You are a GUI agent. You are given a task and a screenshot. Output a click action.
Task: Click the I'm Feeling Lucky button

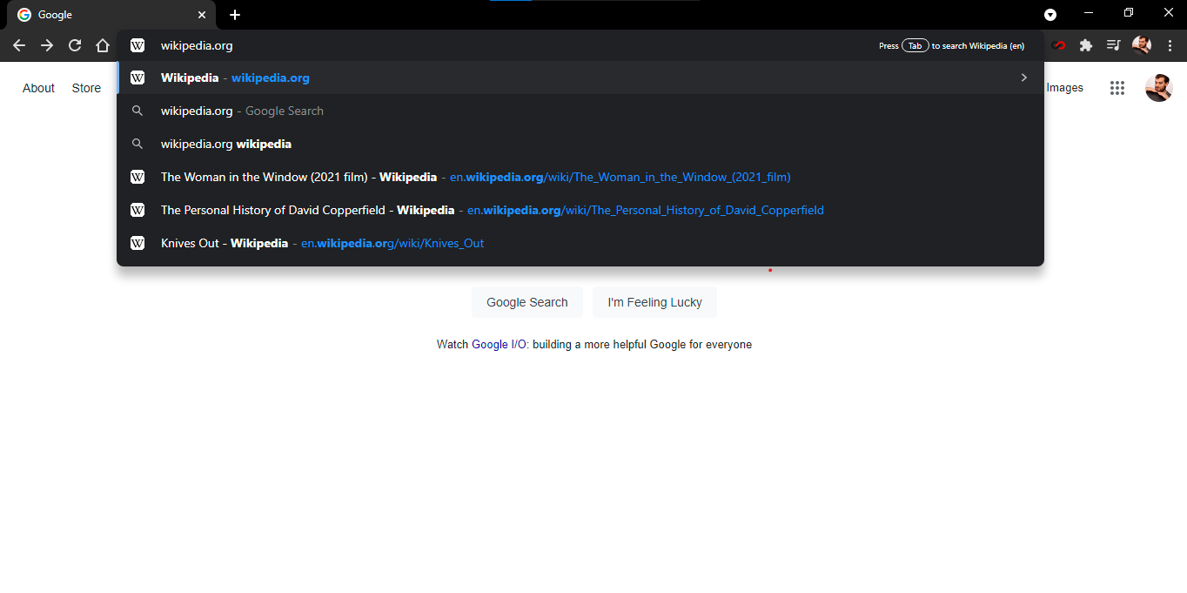(x=654, y=302)
